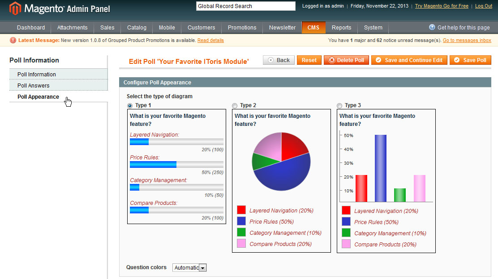Select Type 2 pie chart radio button

coord(234,105)
